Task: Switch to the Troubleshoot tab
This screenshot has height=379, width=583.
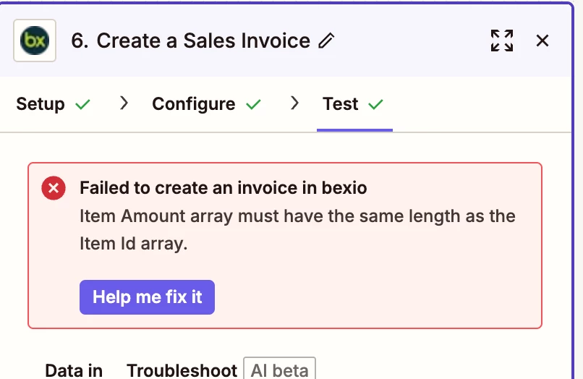Action: (x=182, y=370)
